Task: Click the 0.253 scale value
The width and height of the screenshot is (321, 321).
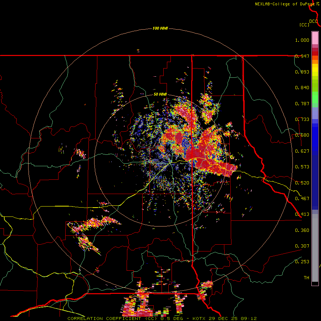Action: [302, 262]
